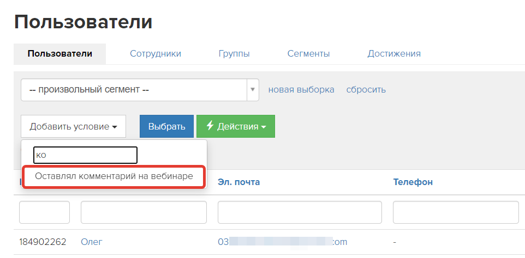Click the Эл. почта filter field
The height and width of the screenshot is (258, 525).
(x=300, y=212)
